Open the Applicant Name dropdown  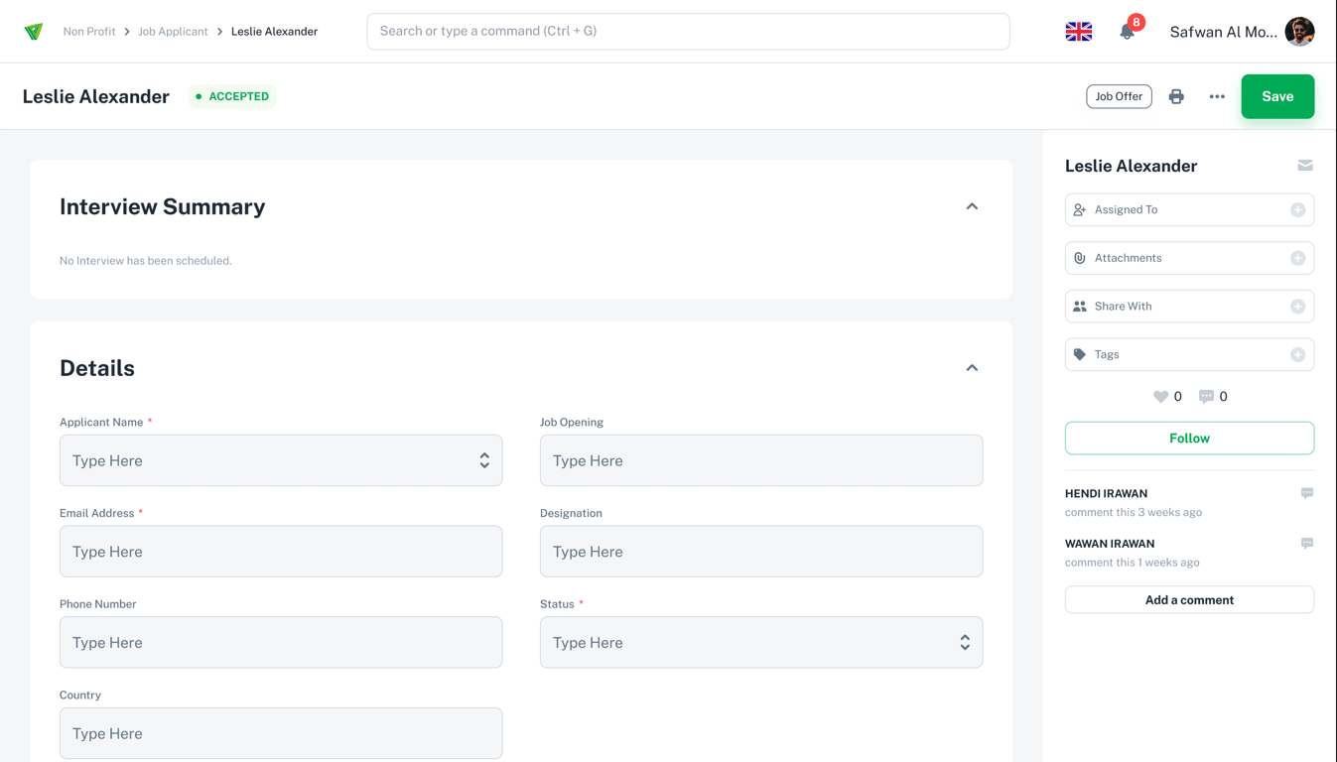coord(281,460)
